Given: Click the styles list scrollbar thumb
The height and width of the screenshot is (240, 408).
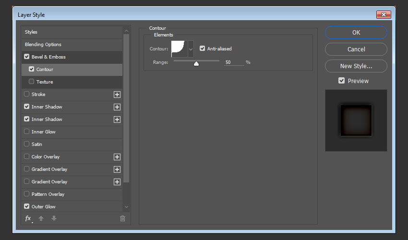Looking at the screenshot, I should click(126, 108).
